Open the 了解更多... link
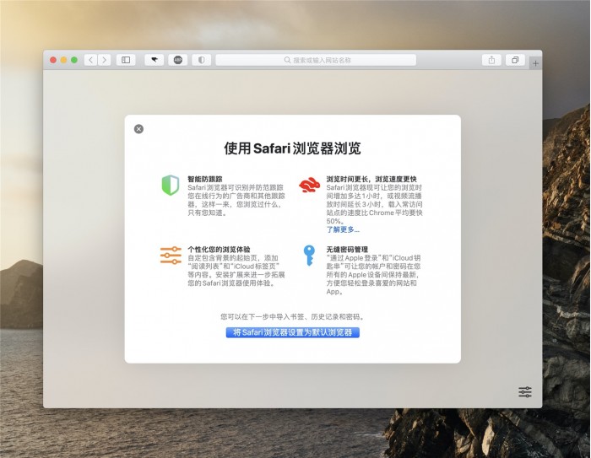 [343, 229]
